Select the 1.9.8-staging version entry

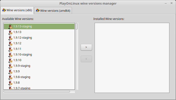coord(39,77)
